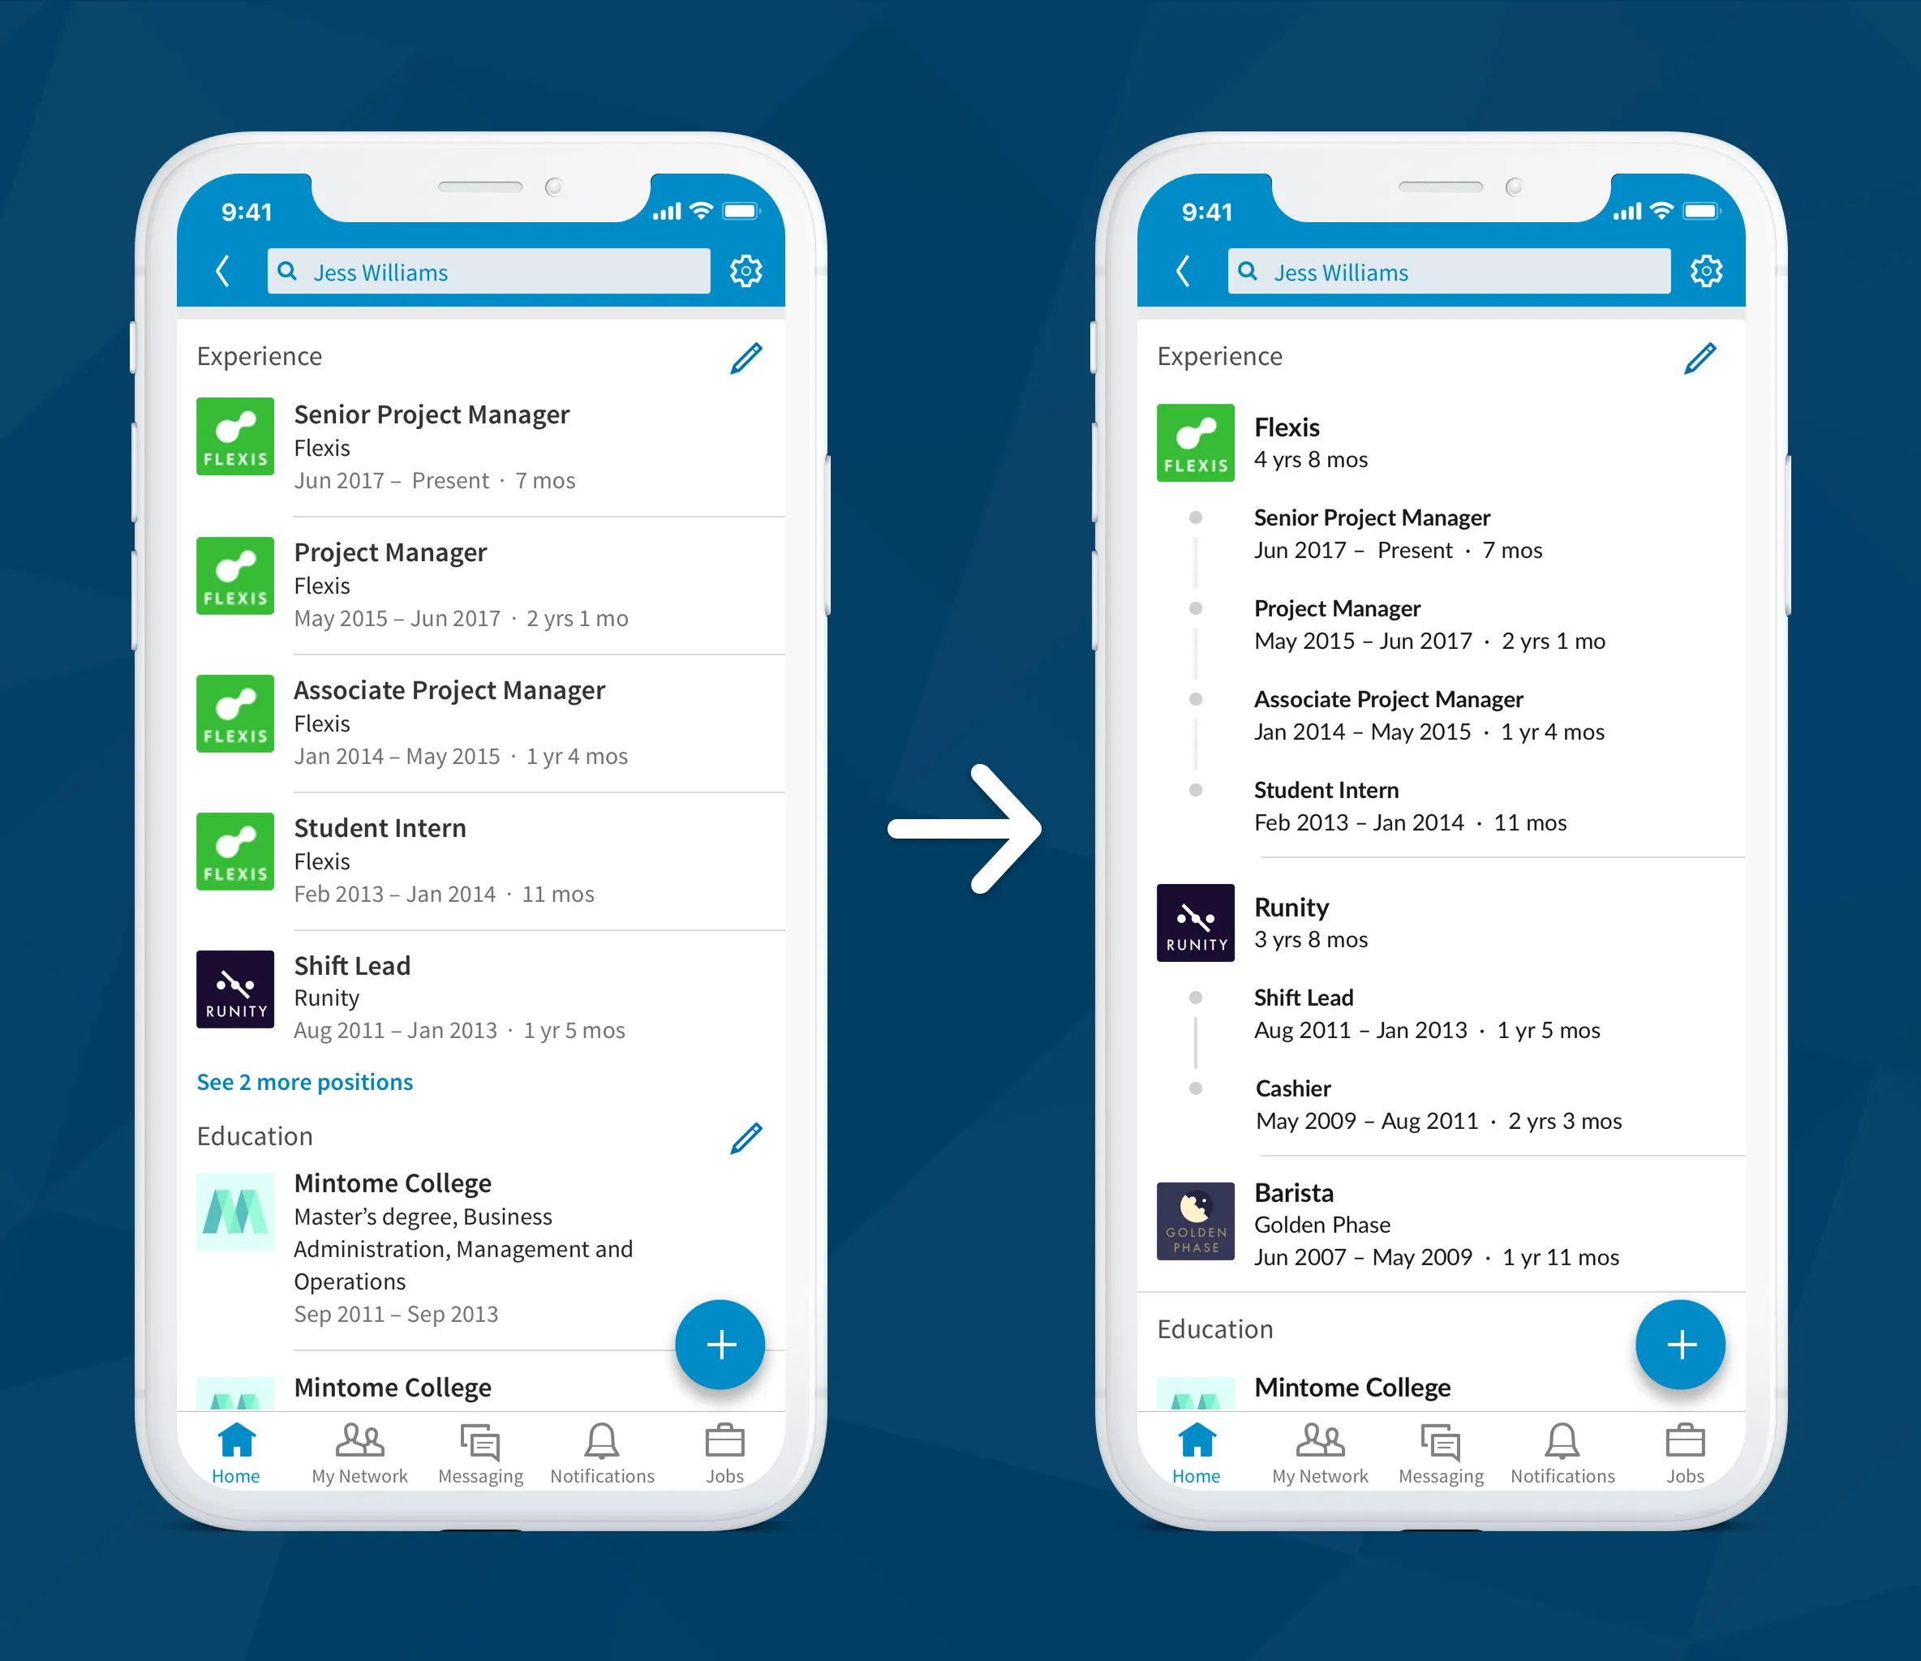The image size is (1921, 1661).
Task: Click the Settings gear icon in the header
Action: click(x=750, y=271)
